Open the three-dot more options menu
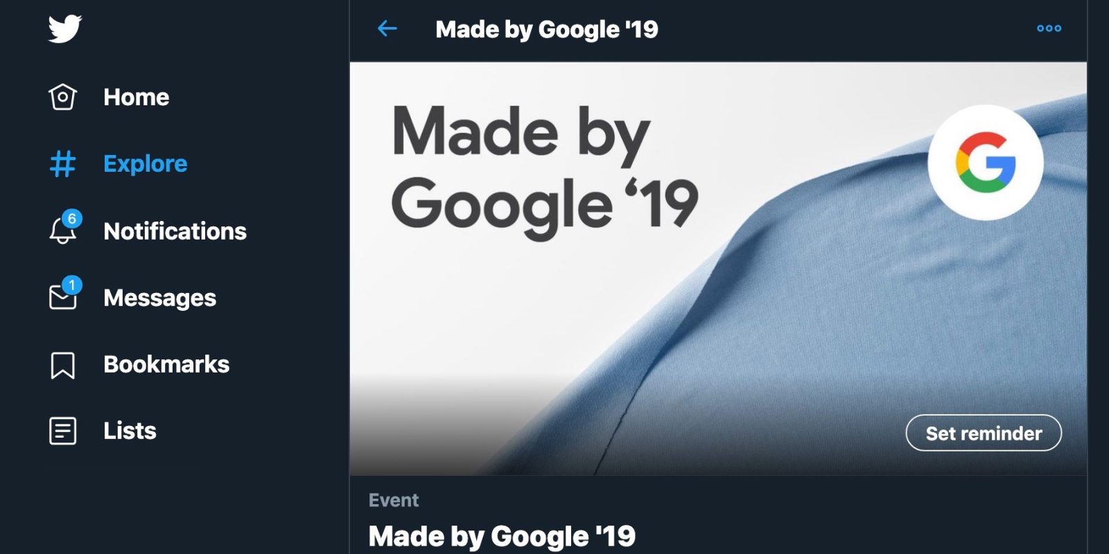 click(1049, 28)
